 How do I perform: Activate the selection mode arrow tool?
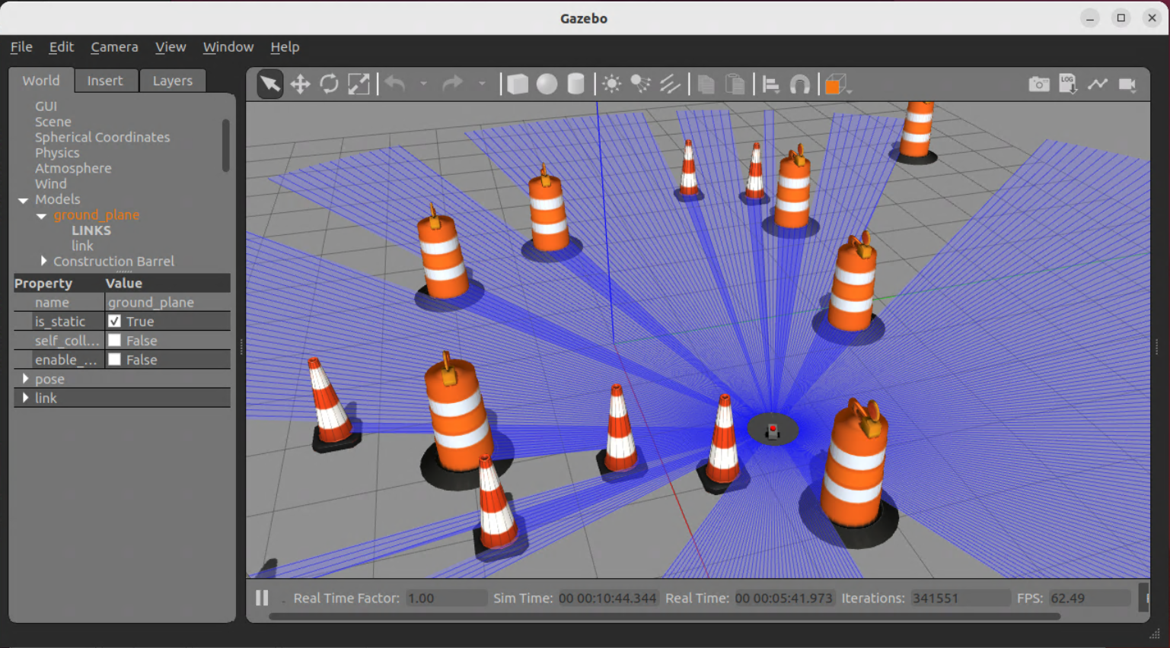pyautogui.click(x=269, y=84)
